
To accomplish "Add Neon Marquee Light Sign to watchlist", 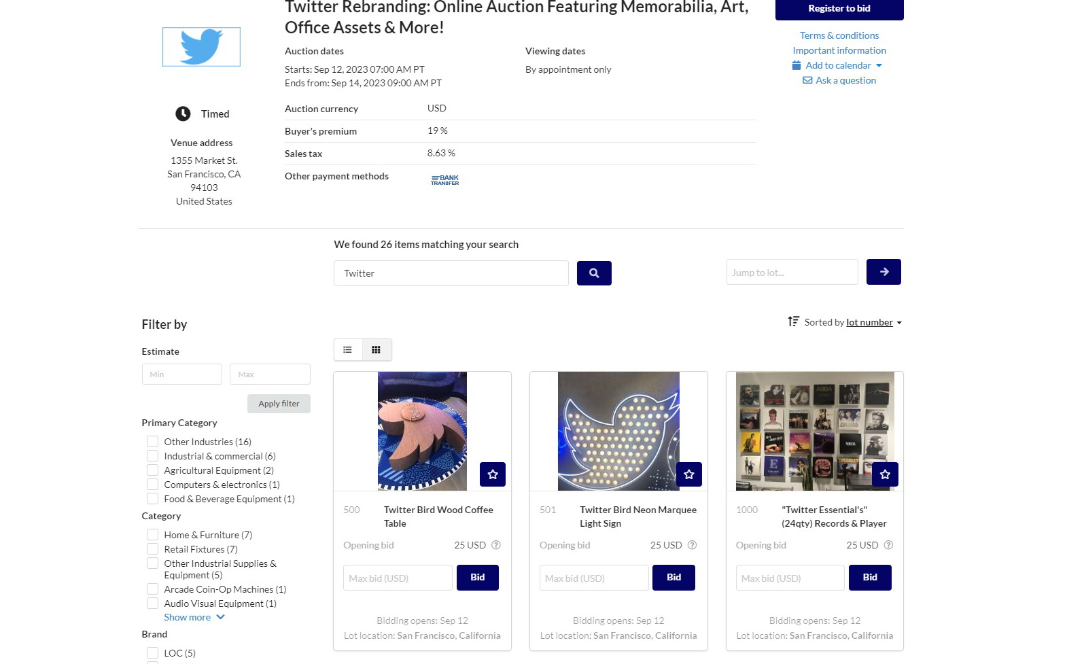I will (688, 474).
